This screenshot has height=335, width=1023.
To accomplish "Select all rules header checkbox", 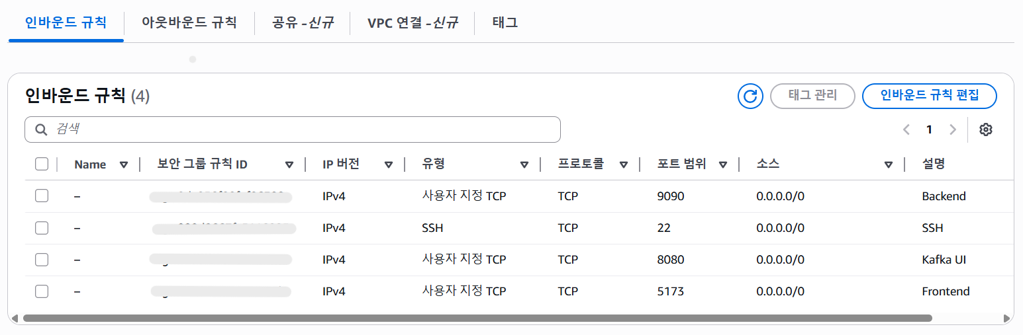I will pyautogui.click(x=42, y=164).
